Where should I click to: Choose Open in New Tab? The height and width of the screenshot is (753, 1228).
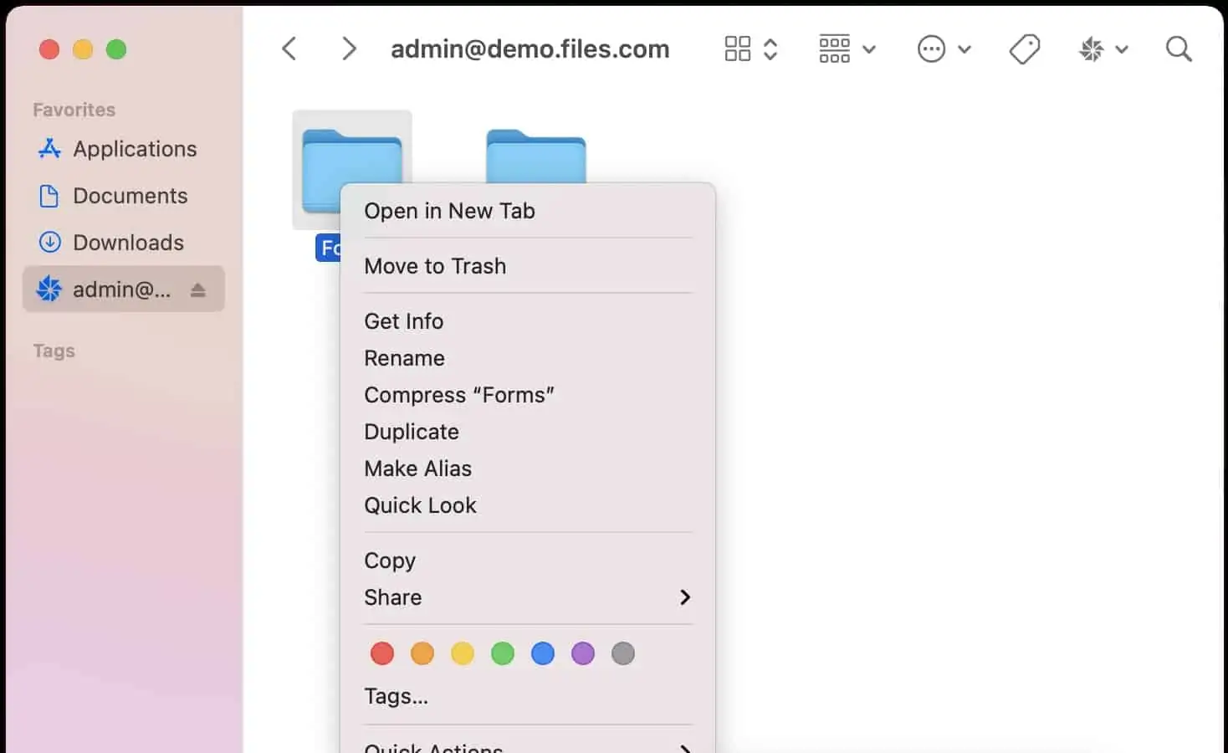(528, 211)
